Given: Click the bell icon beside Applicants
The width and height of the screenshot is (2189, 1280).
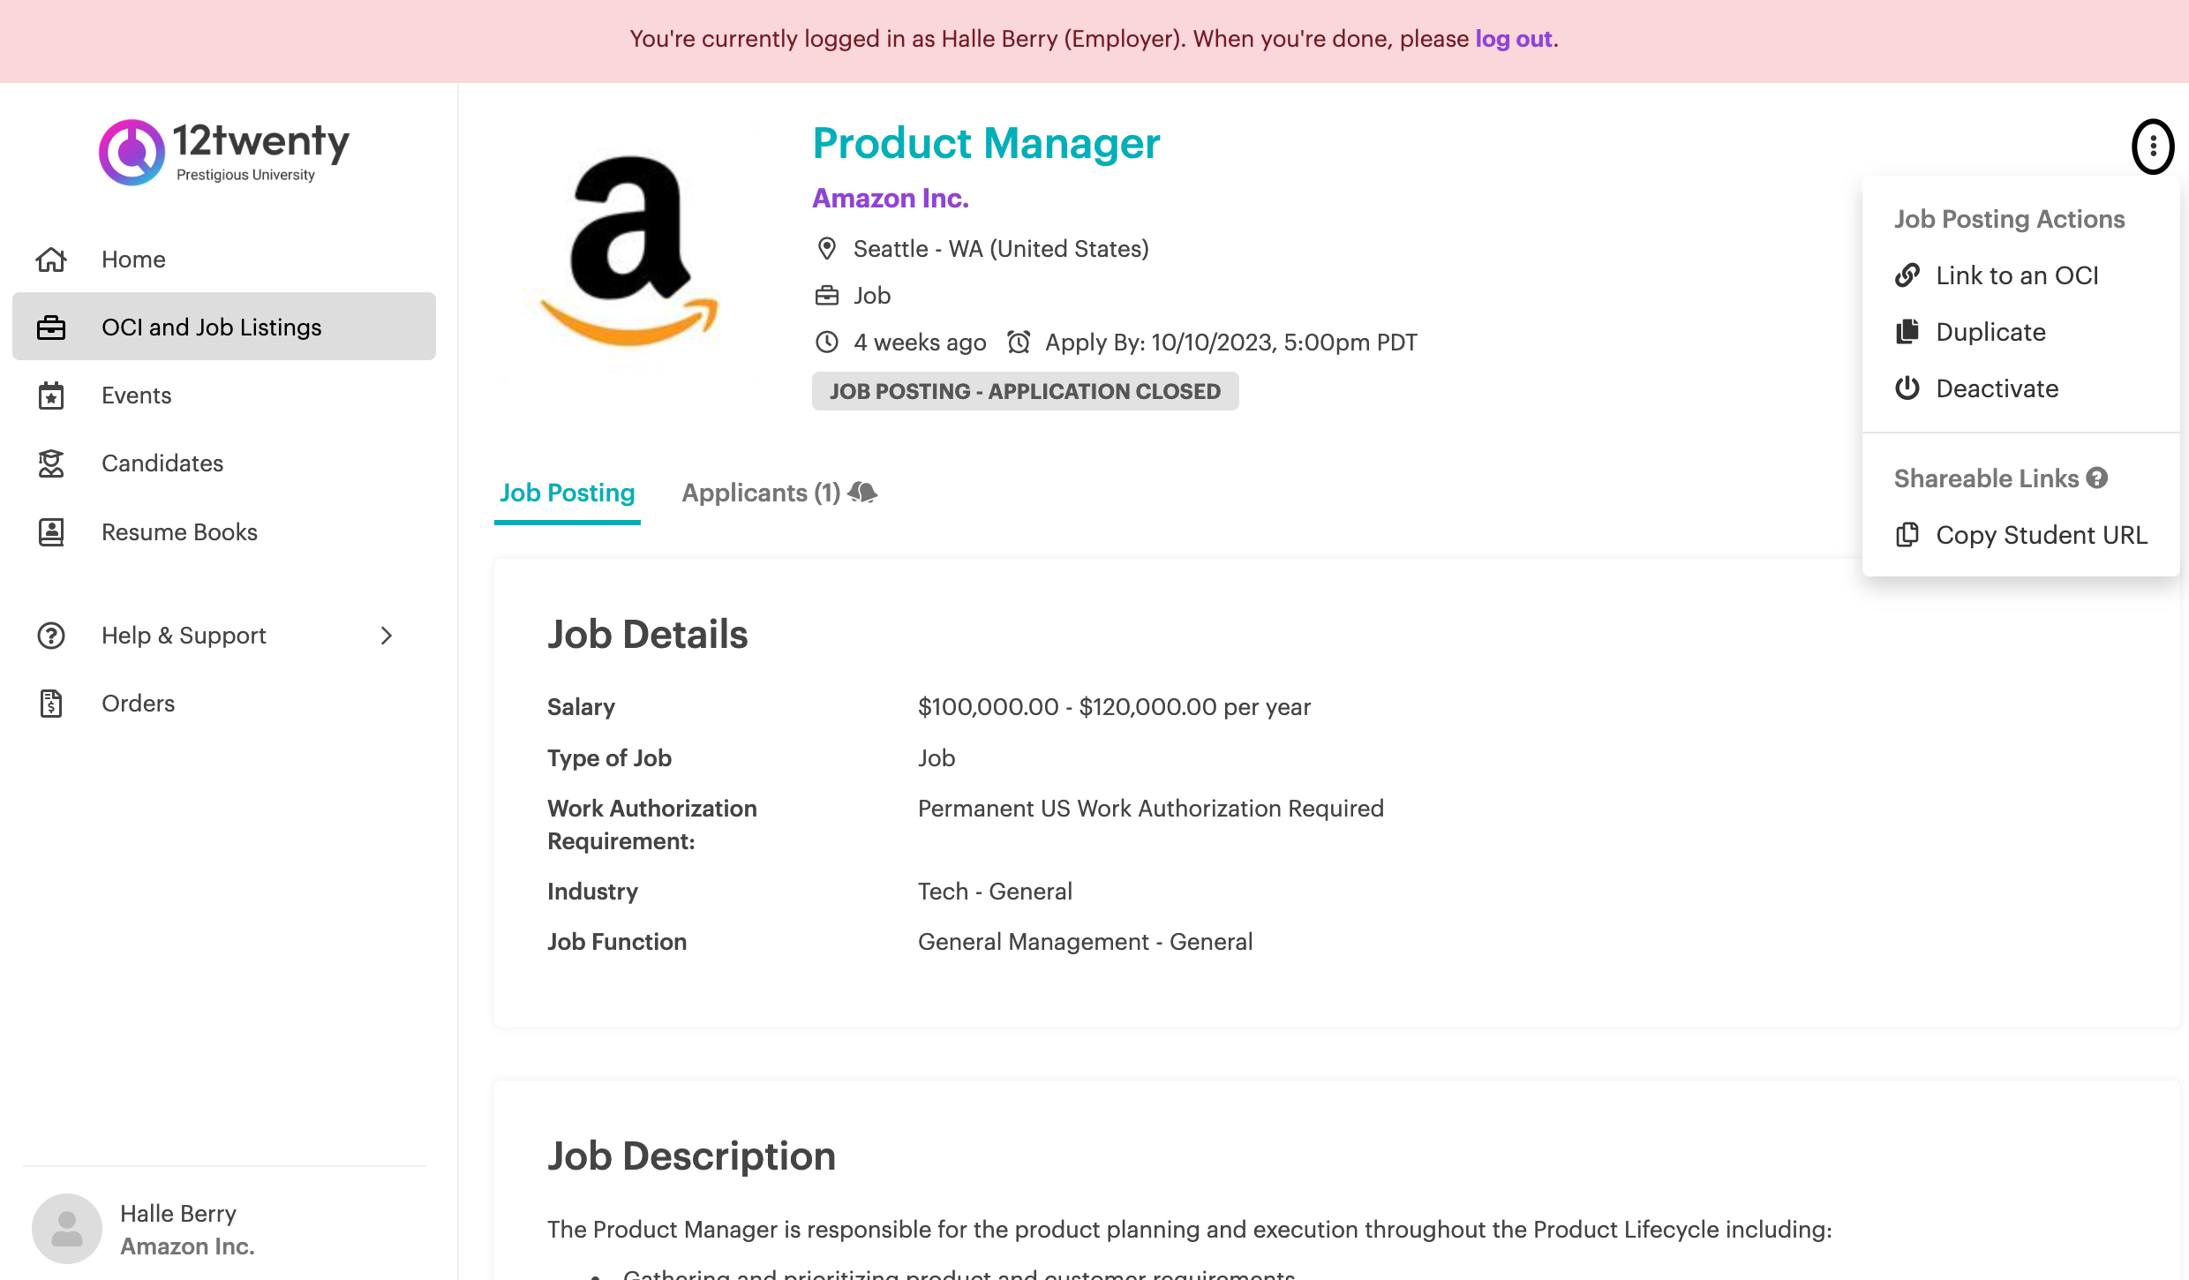Looking at the screenshot, I should click(862, 493).
